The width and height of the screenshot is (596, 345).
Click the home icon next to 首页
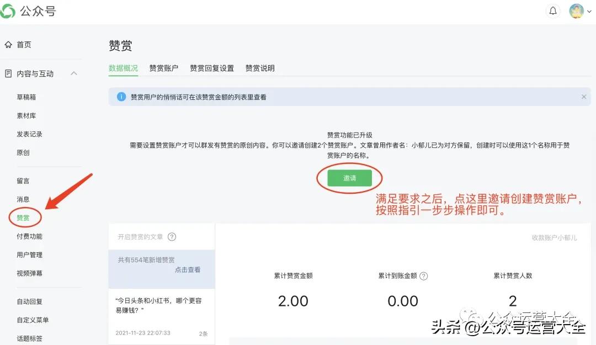point(8,45)
